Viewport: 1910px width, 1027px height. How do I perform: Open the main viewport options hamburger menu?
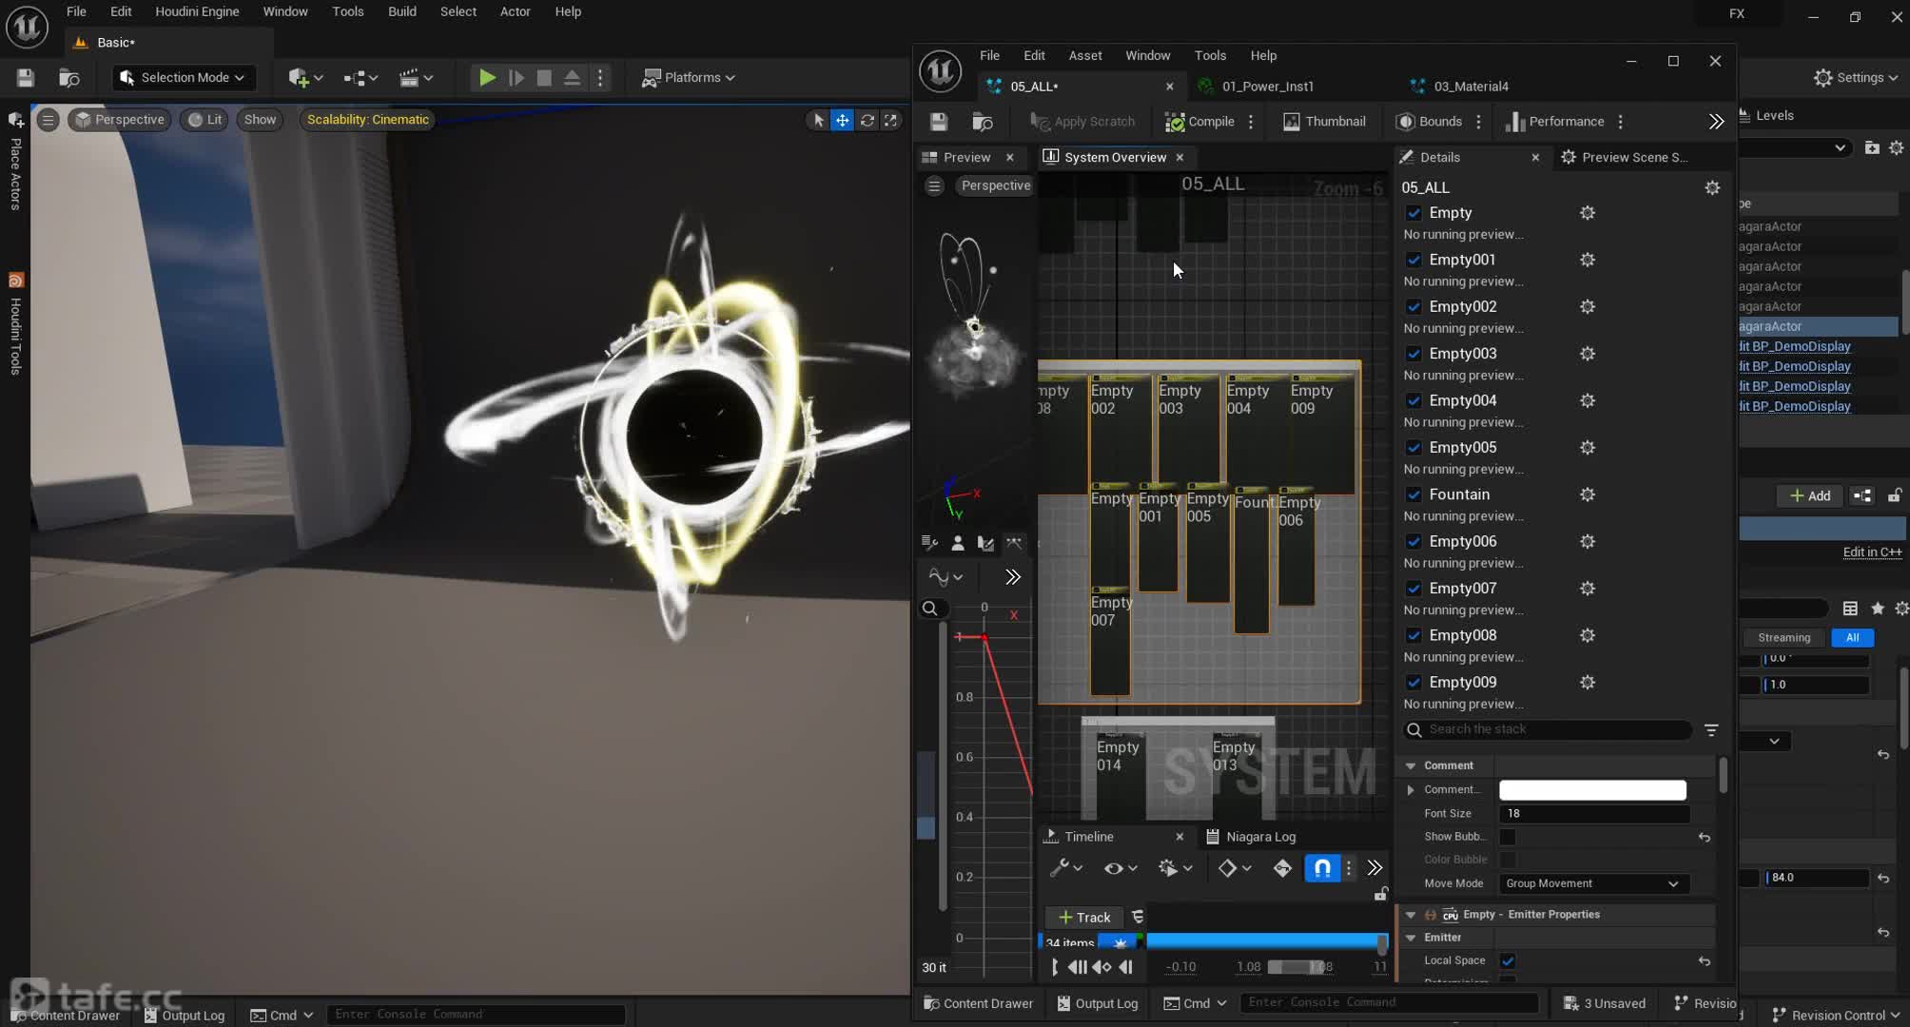click(48, 120)
